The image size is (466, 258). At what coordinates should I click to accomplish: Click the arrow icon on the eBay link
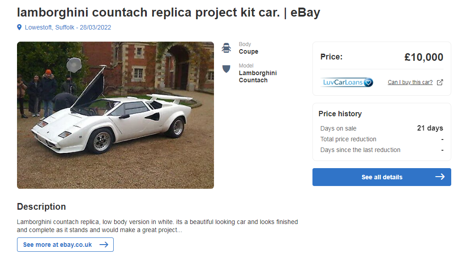(103, 245)
